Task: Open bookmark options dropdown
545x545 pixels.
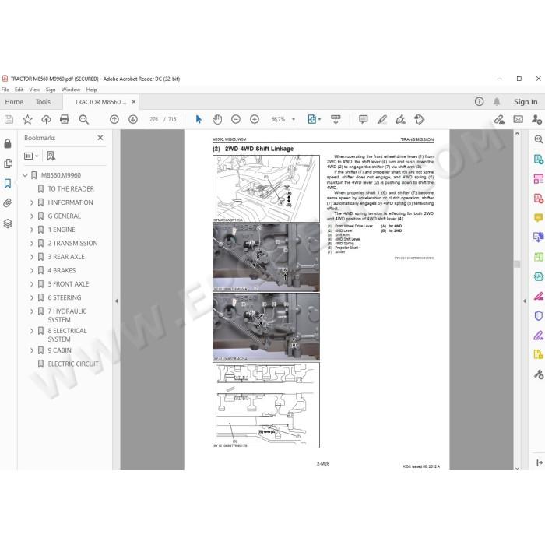Action: [31, 156]
